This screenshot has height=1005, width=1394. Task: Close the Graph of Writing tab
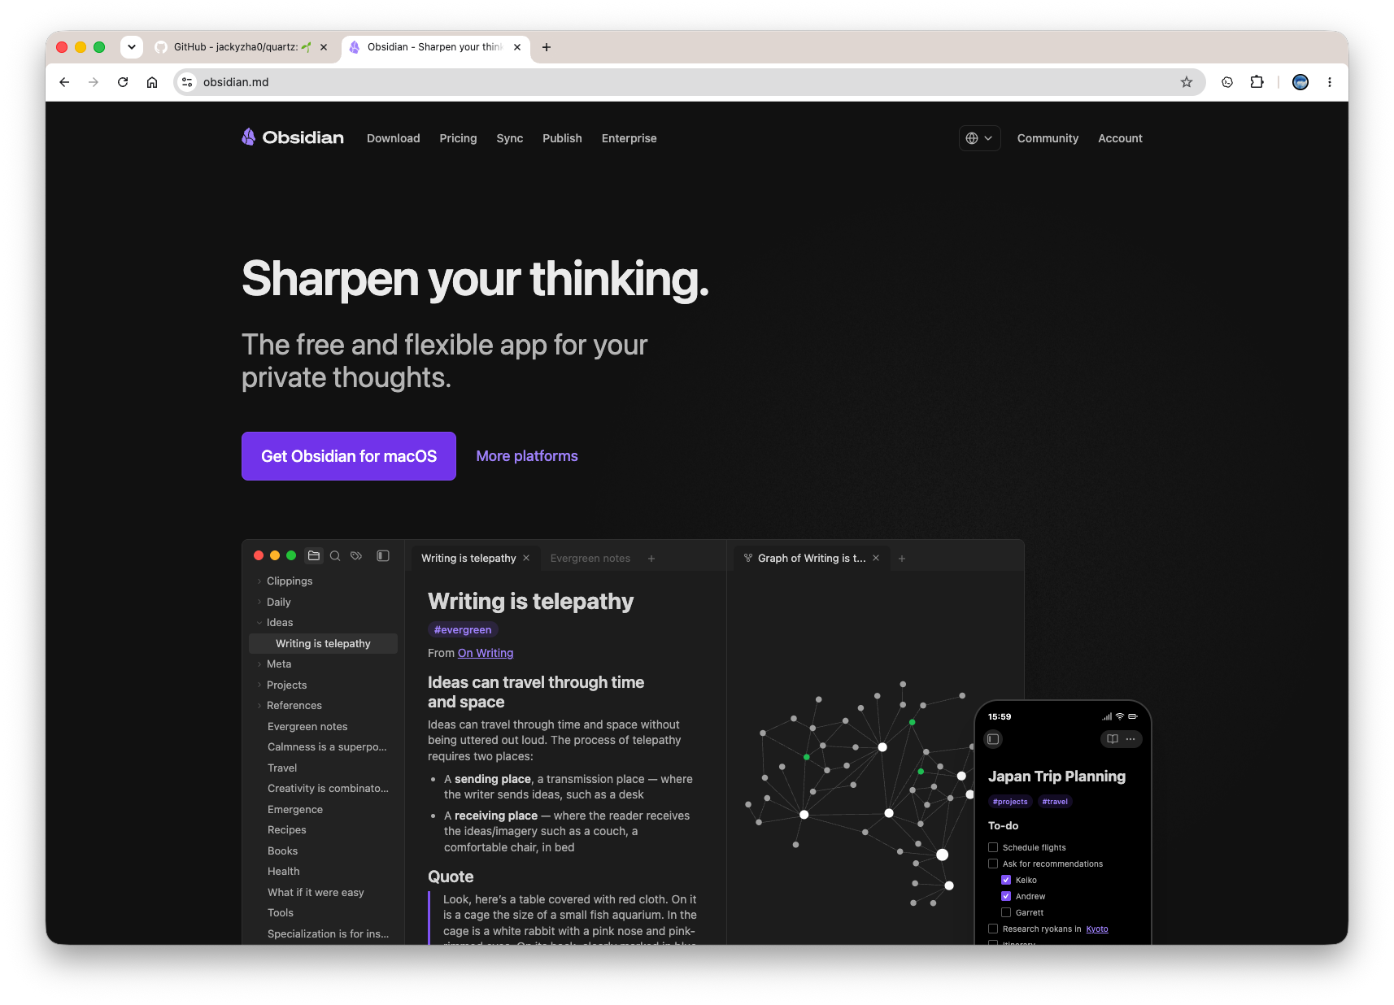click(876, 558)
